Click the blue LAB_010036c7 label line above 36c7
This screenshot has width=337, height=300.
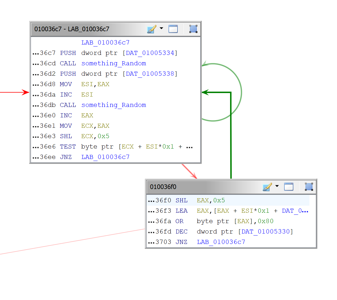click(x=105, y=42)
